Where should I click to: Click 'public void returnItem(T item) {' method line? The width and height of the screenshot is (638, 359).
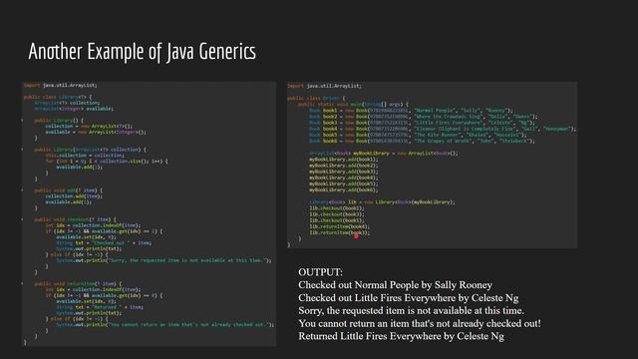point(78,283)
